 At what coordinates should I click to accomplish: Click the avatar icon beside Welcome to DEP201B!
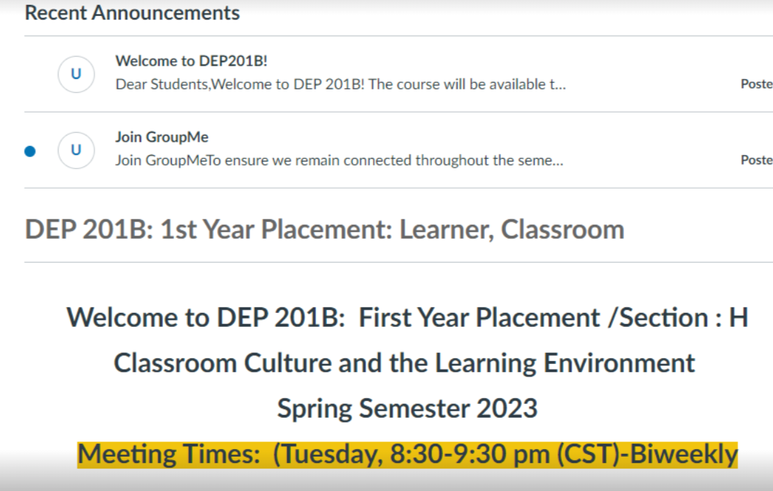click(x=76, y=74)
